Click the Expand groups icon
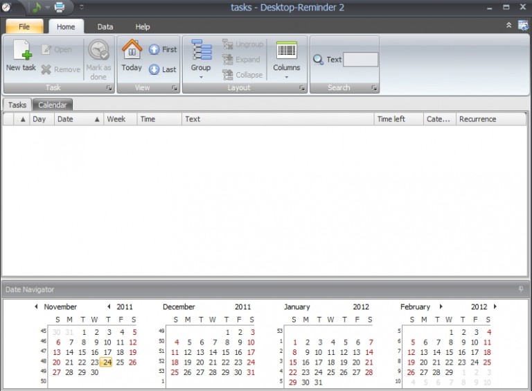This screenshot has height=391, width=532. pyautogui.click(x=228, y=60)
